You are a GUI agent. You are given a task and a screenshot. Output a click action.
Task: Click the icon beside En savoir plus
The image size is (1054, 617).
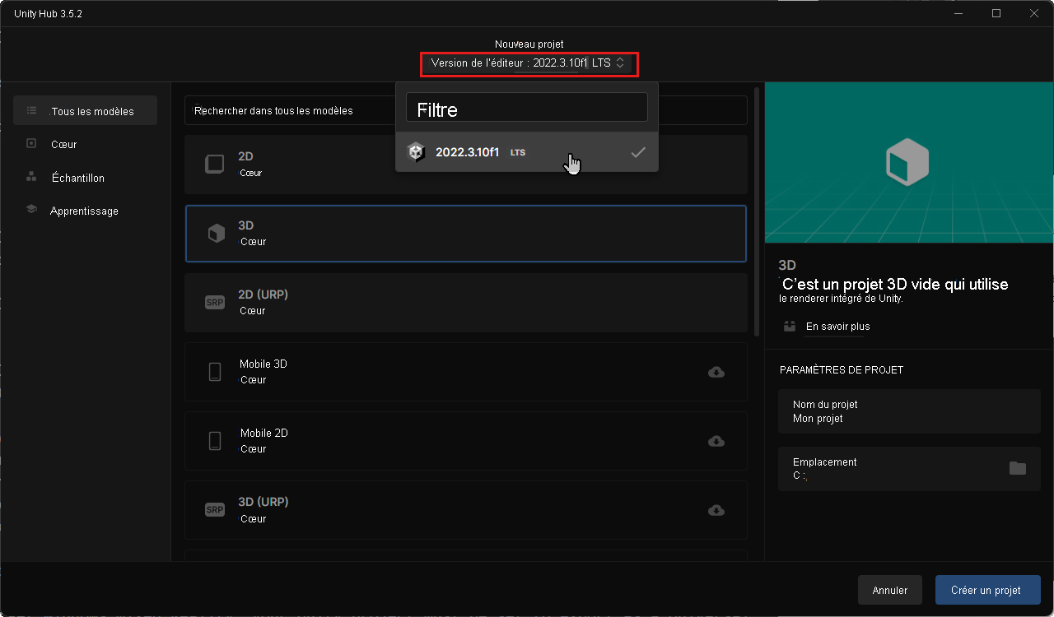coord(790,327)
